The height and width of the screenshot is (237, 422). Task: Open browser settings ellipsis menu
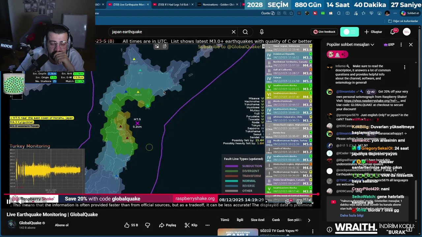(x=395, y=13)
